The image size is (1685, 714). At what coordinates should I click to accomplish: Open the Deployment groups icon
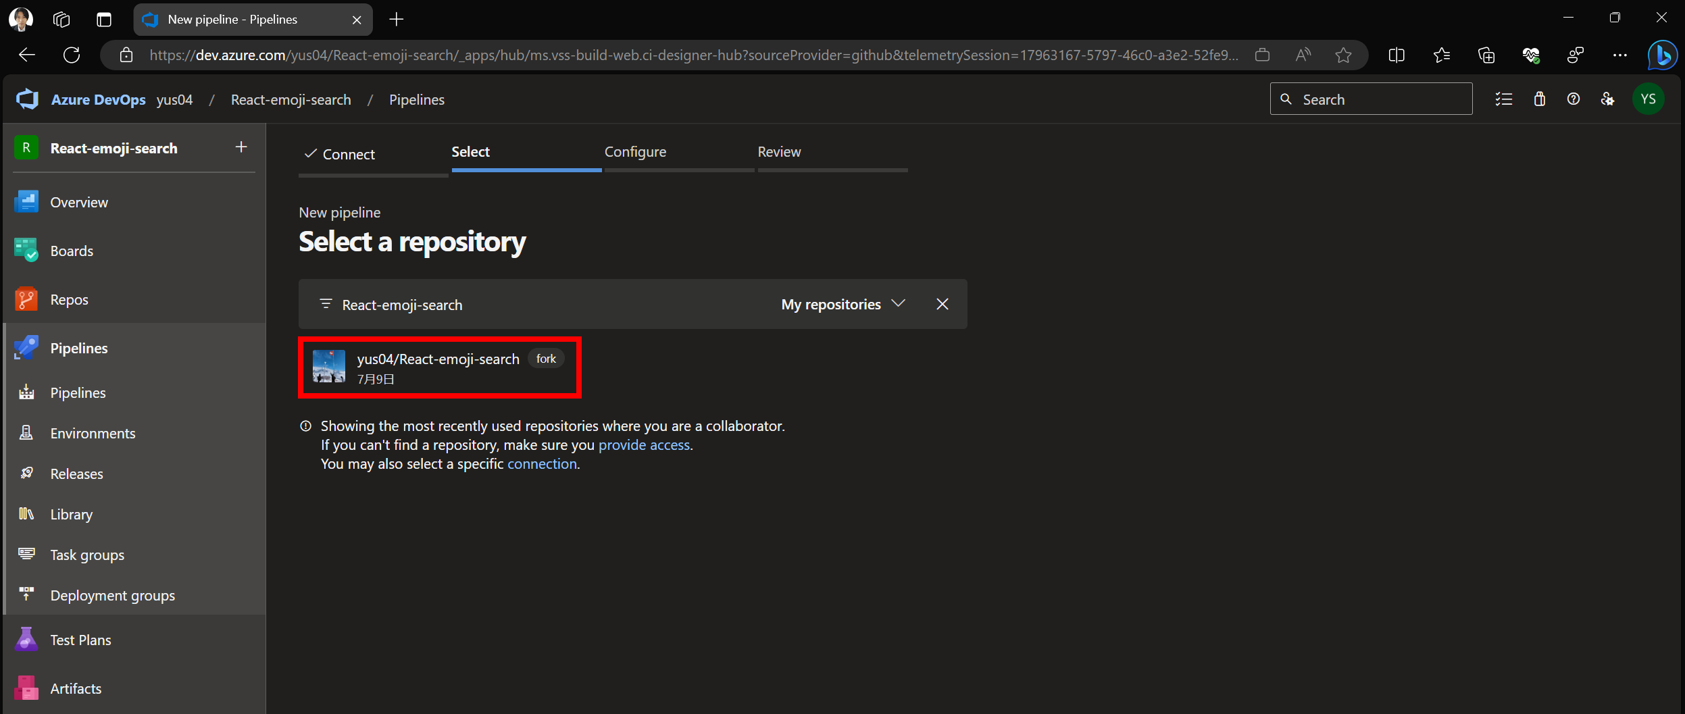(x=26, y=595)
